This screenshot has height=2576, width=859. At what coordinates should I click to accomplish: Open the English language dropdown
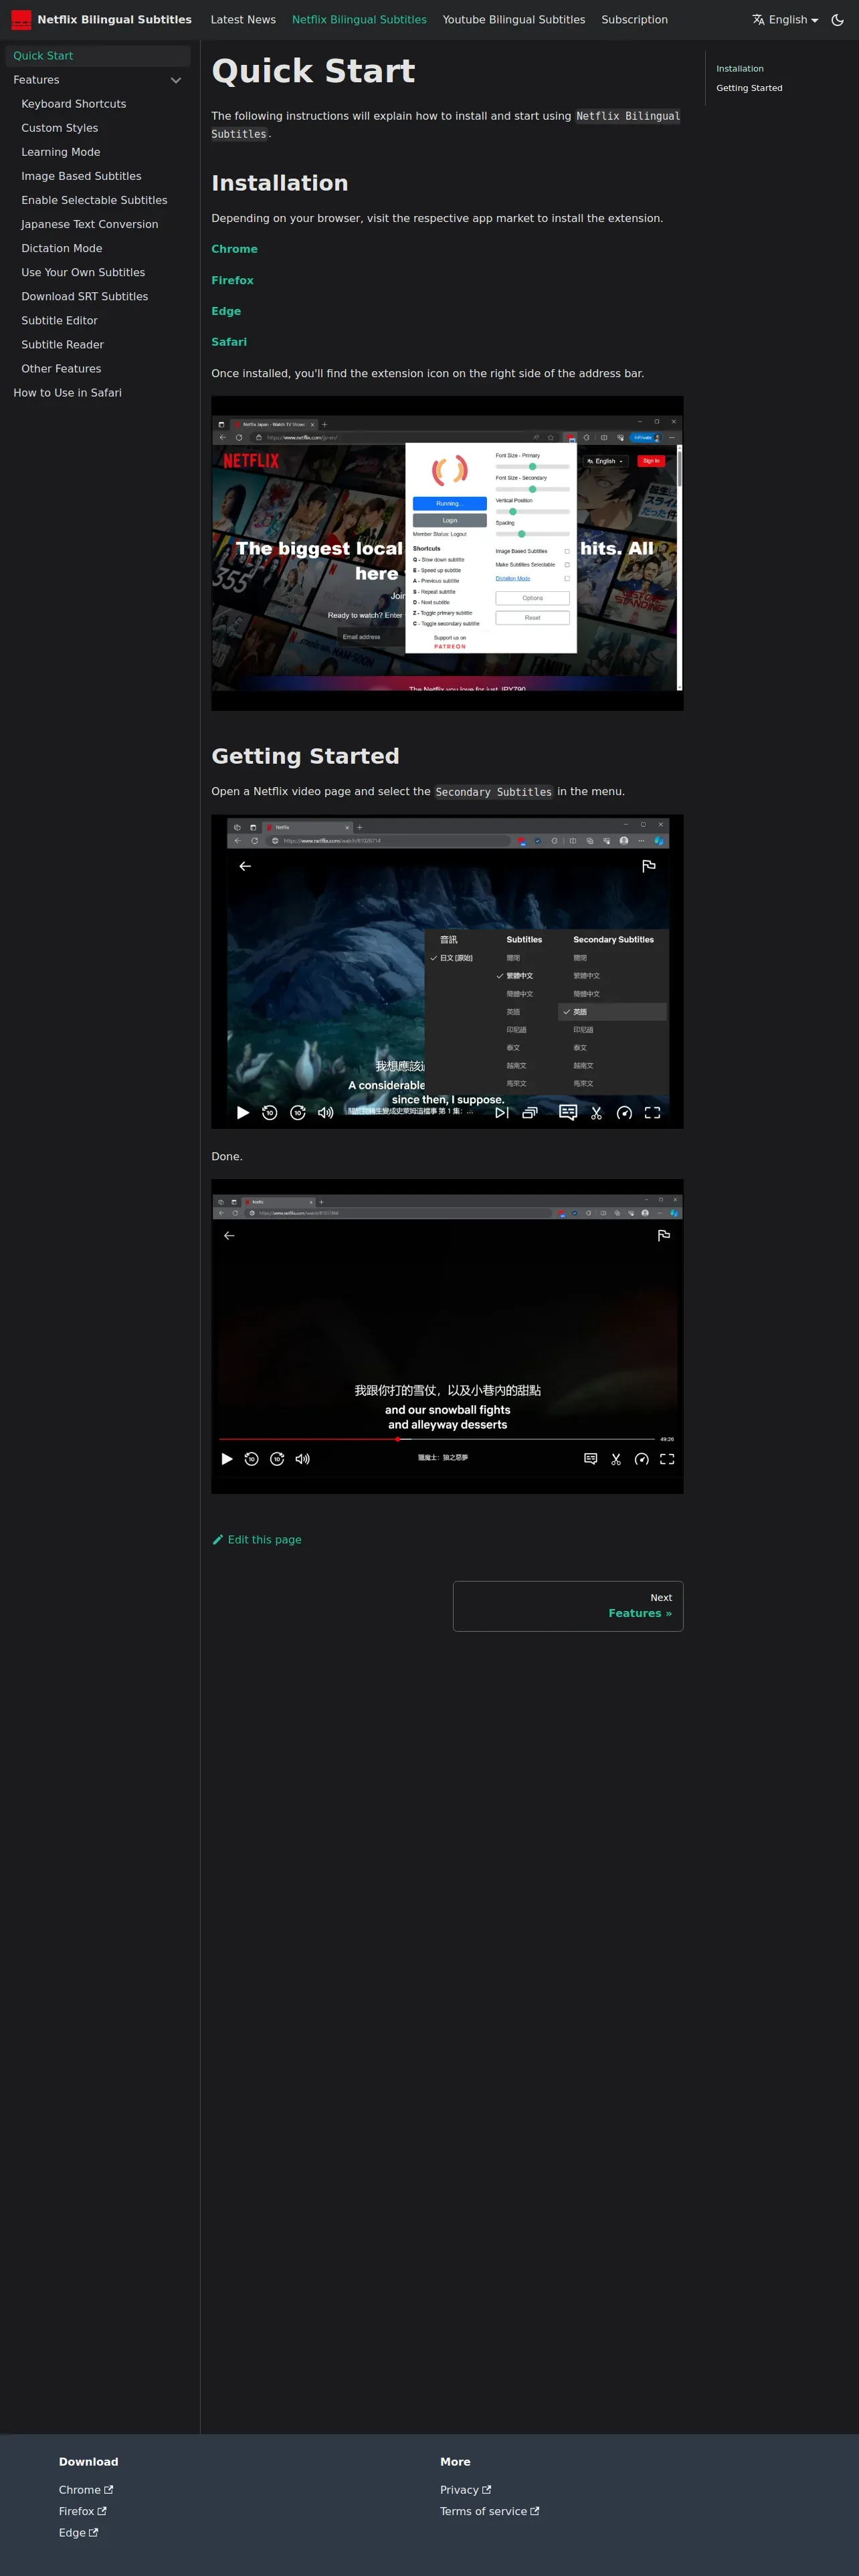click(785, 20)
